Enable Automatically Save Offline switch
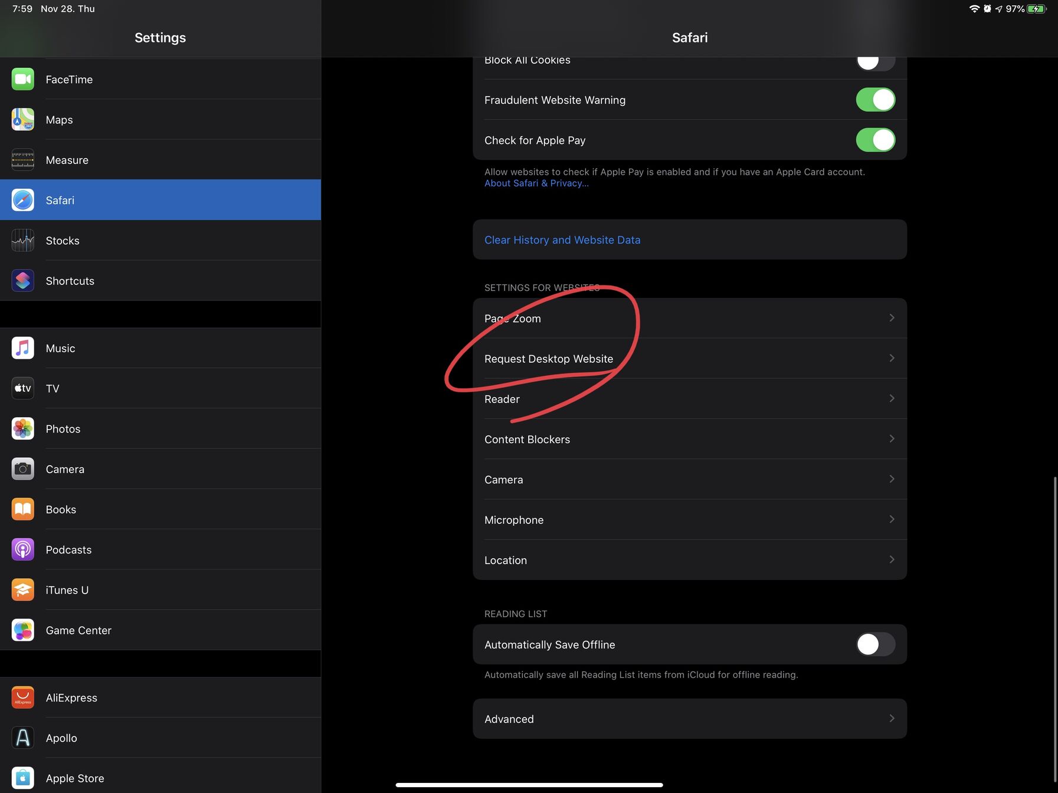Viewport: 1058px width, 793px height. click(876, 644)
